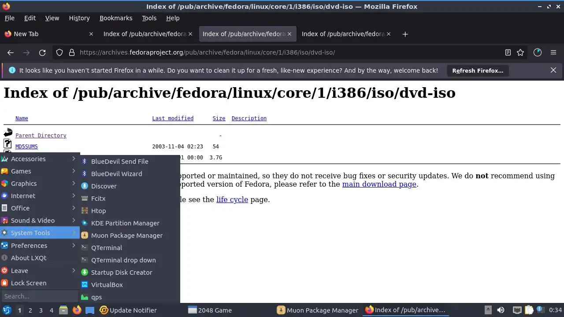Start Htop process viewer
The image size is (564, 317).
(130, 211)
